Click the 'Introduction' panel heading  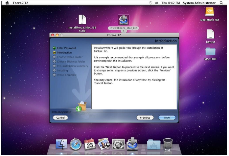[x=166, y=41]
